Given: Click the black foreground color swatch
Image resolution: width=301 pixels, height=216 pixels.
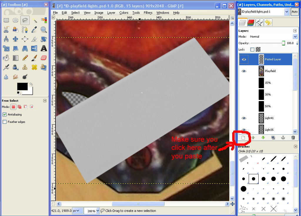Looking at the screenshot, I should (22, 86).
